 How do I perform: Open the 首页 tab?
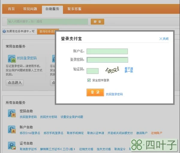coord(11,9)
